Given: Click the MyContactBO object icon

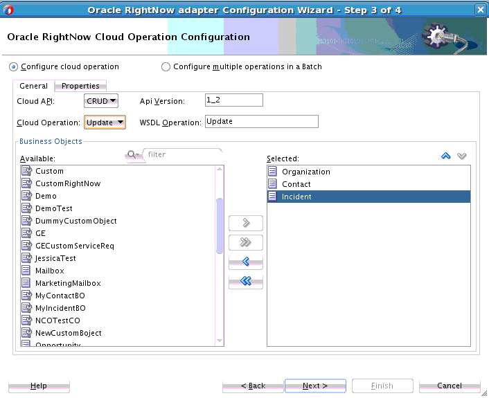Looking at the screenshot, I should point(26,296).
